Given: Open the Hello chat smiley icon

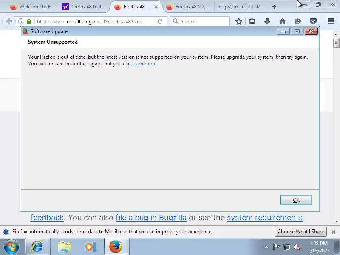Looking at the screenshot, I should 298,21.
